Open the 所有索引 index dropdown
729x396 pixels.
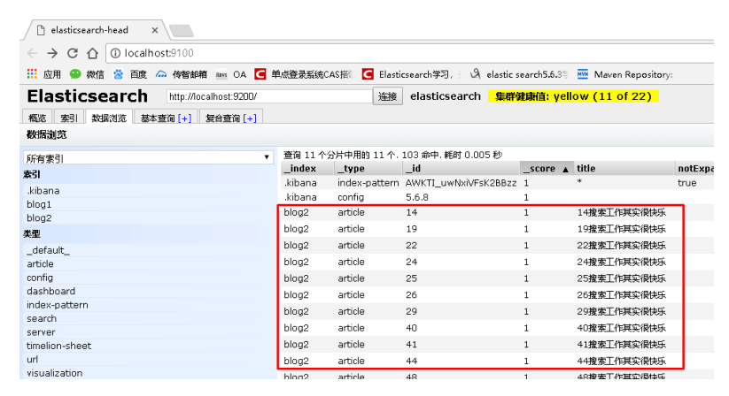pyautogui.click(x=148, y=157)
